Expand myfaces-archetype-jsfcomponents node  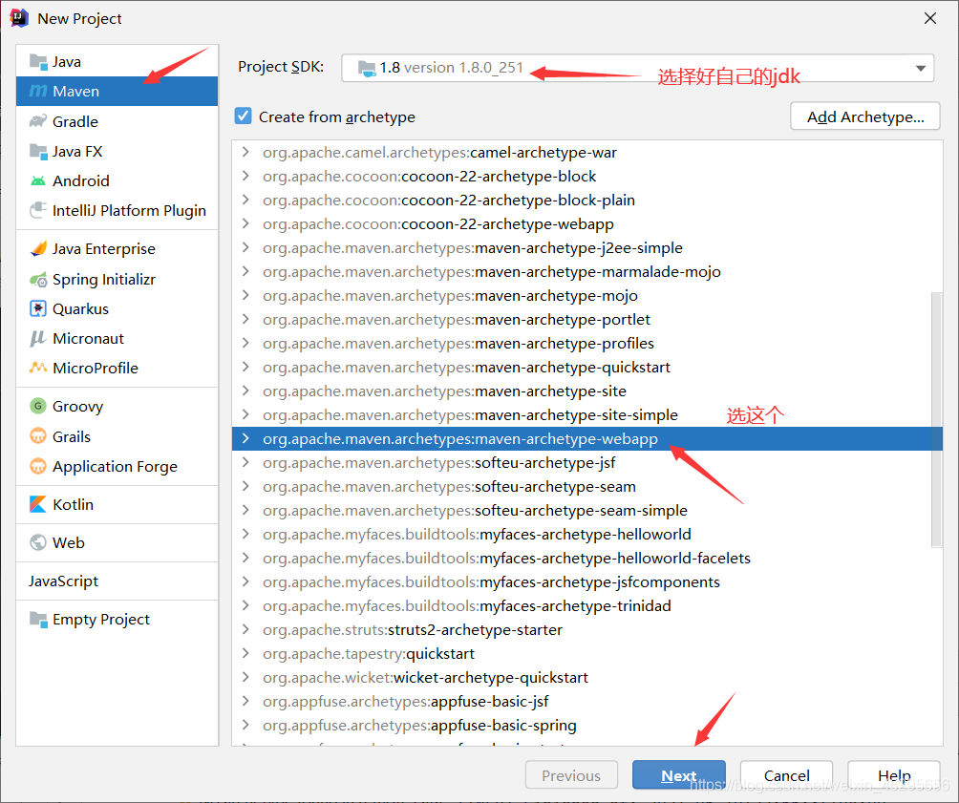[245, 581]
